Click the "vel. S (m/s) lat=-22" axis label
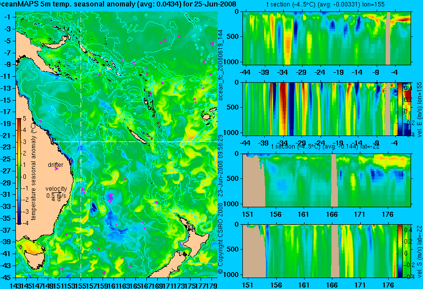The image size is (423, 289). pyautogui.click(x=419, y=251)
